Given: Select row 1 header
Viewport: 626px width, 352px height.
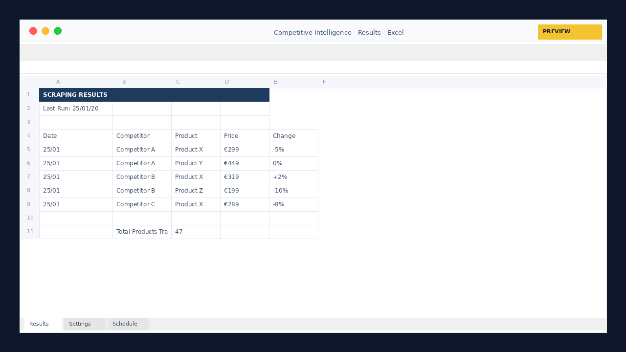Looking at the screenshot, I should point(29,95).
